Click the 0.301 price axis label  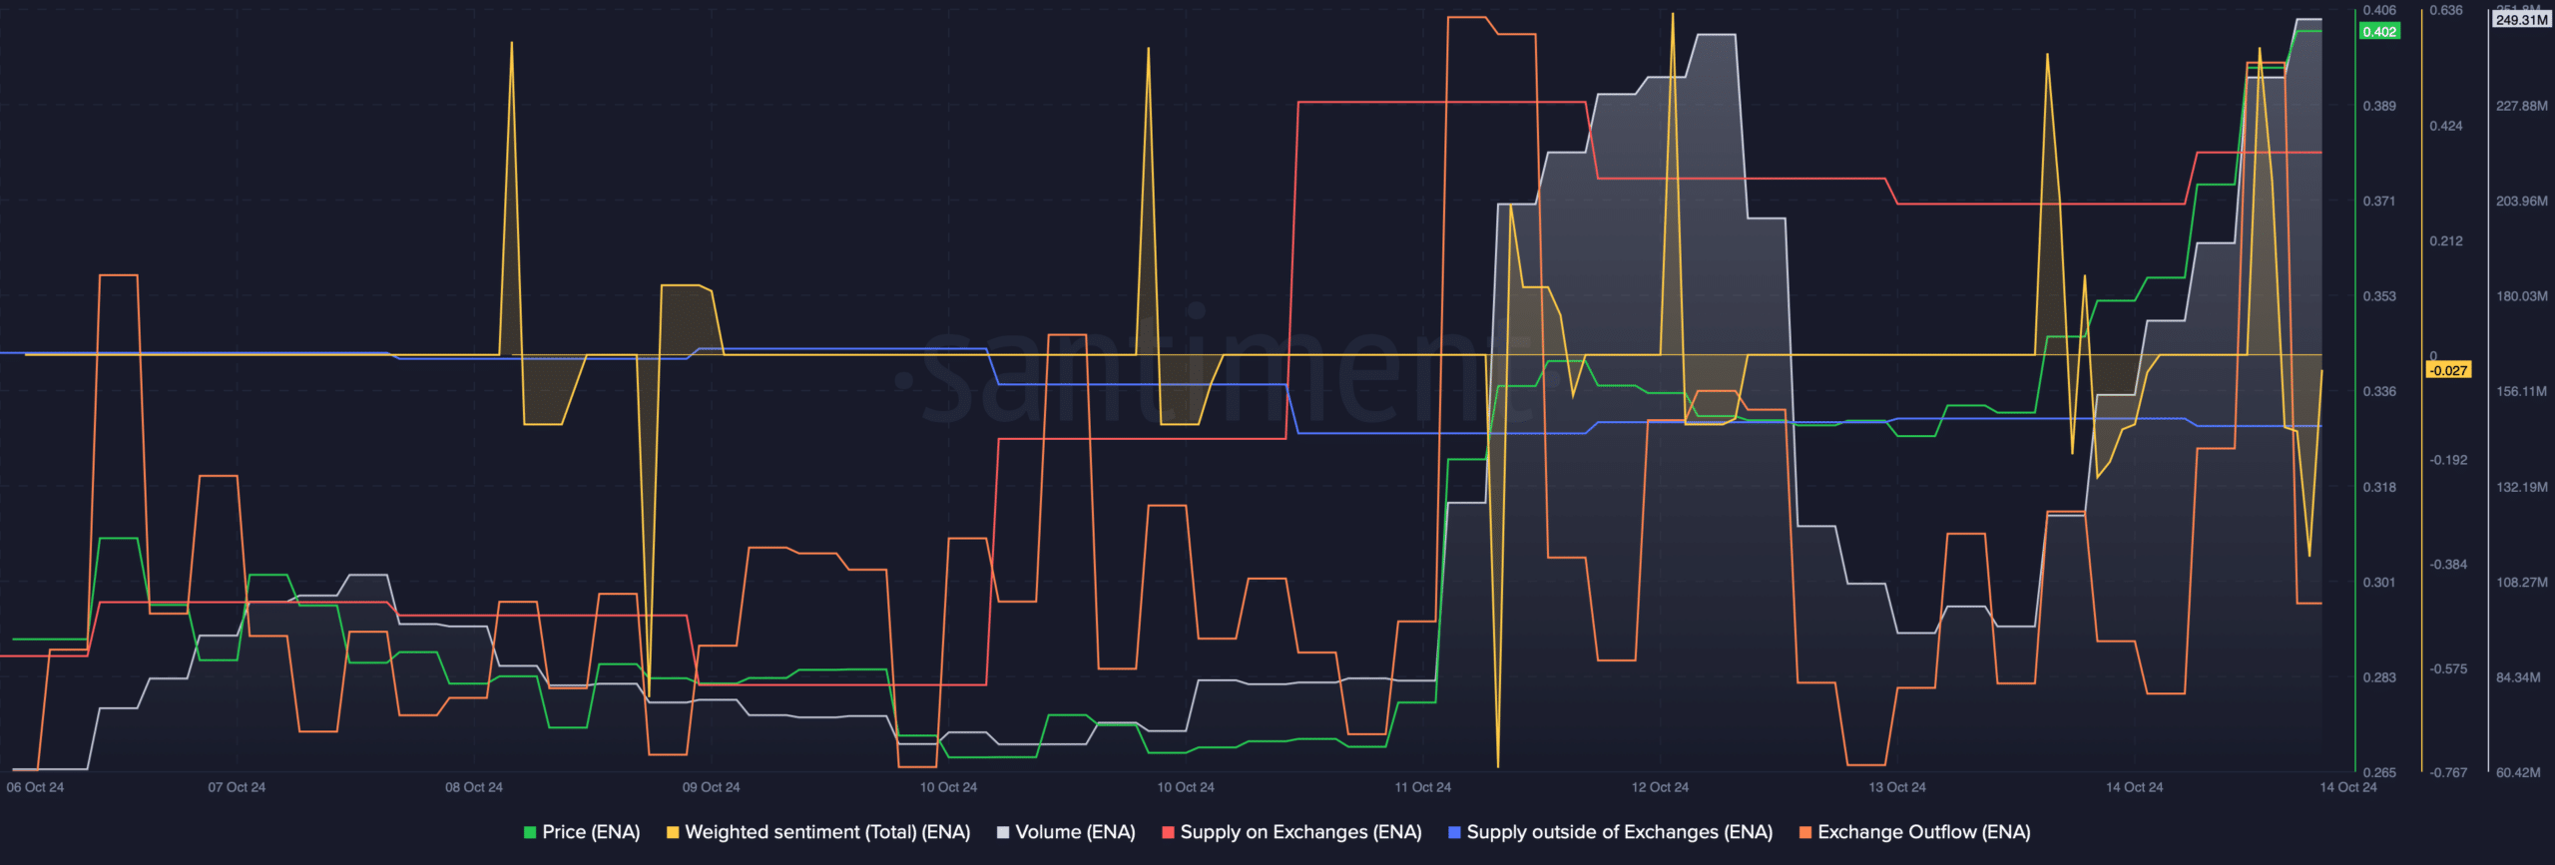pyautogui.click(x=2379, y=582)
